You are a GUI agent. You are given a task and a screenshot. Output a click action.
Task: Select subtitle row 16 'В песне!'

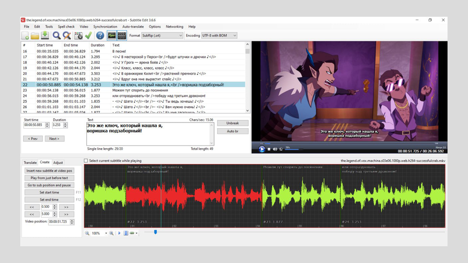click(x=133, y=51)
